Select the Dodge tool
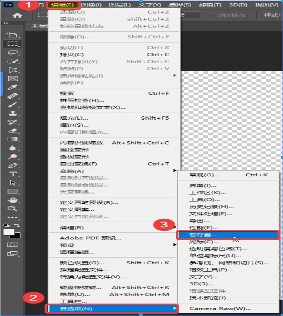 coord(13,157)
